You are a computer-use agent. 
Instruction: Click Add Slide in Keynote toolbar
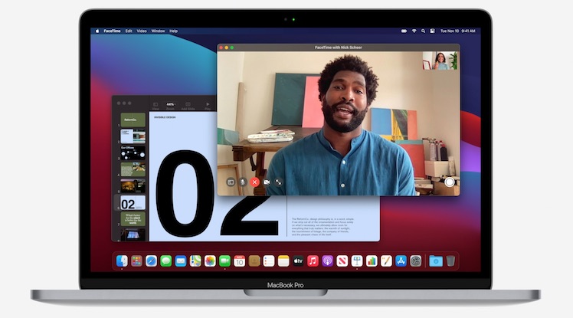click(x=188, y=105)
